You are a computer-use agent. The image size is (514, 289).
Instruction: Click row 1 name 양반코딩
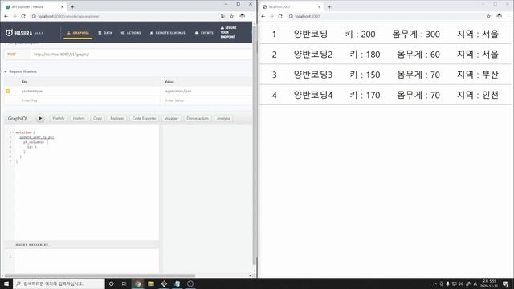click(x=311, y=34)
